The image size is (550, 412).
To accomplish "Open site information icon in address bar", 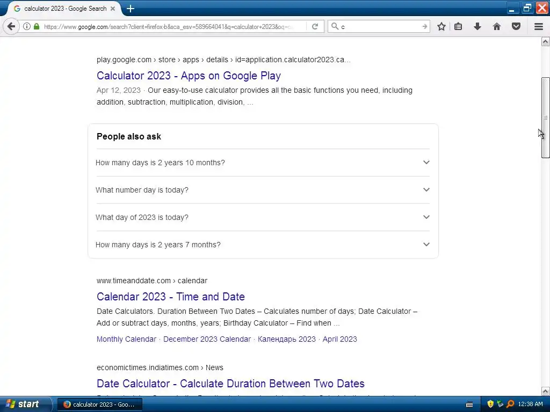I will [27, 27].
